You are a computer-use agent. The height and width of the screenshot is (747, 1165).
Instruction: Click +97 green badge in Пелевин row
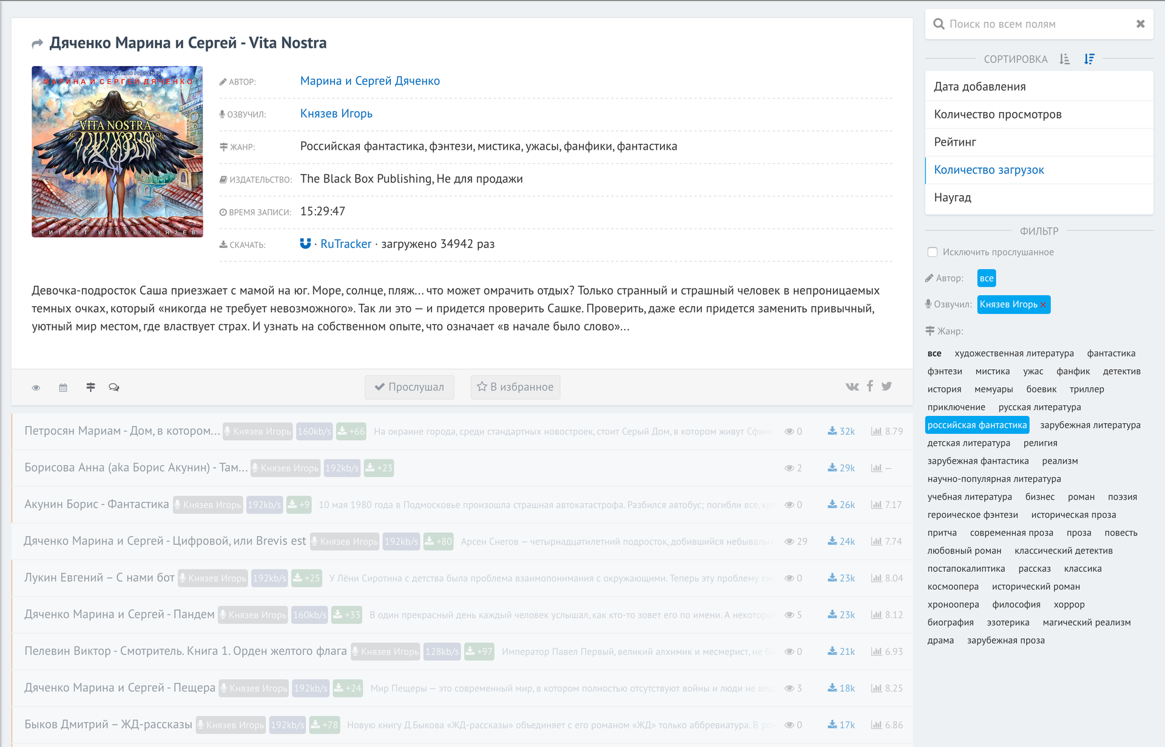point(479,651)
